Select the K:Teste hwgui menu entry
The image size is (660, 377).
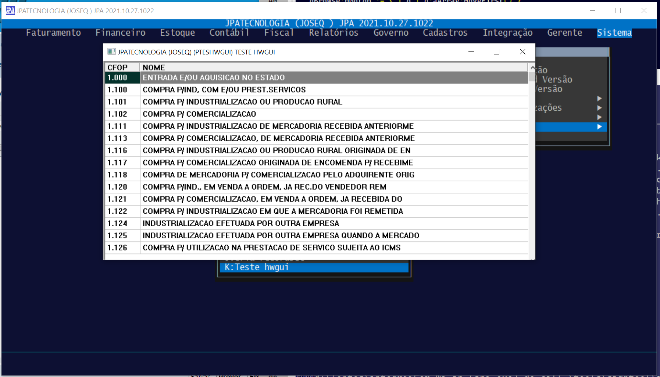click(314, 267)
